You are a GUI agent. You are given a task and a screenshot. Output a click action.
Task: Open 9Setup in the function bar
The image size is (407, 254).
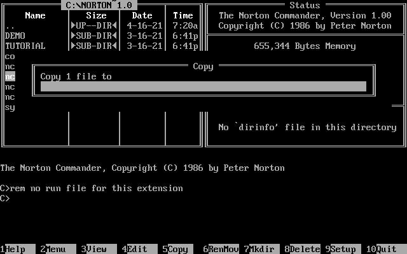[x=343, y=249]
